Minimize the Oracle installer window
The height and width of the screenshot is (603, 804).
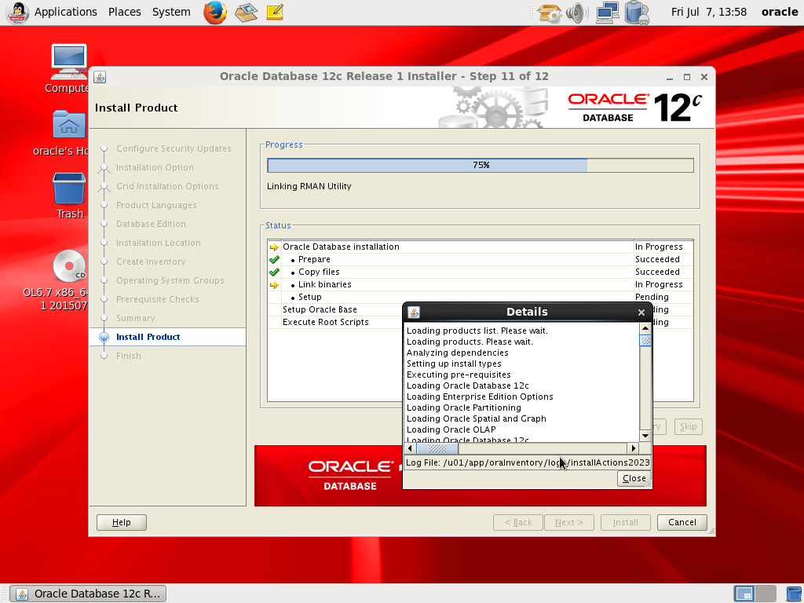(x=670, y=78)
